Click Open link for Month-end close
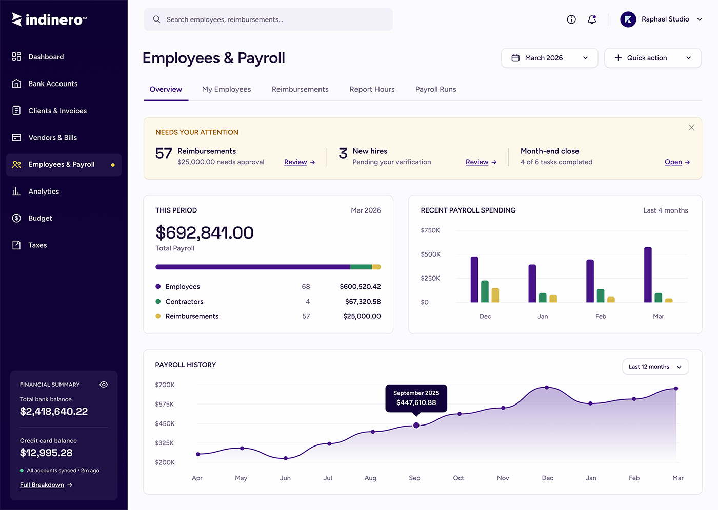718x510 pixels. point(673,162)
